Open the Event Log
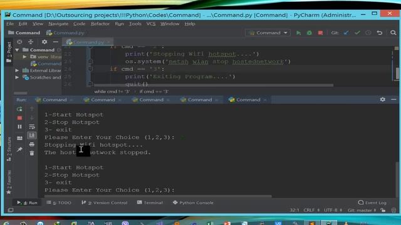This screenshot has height=225, width=401. (x=372, y=202)
